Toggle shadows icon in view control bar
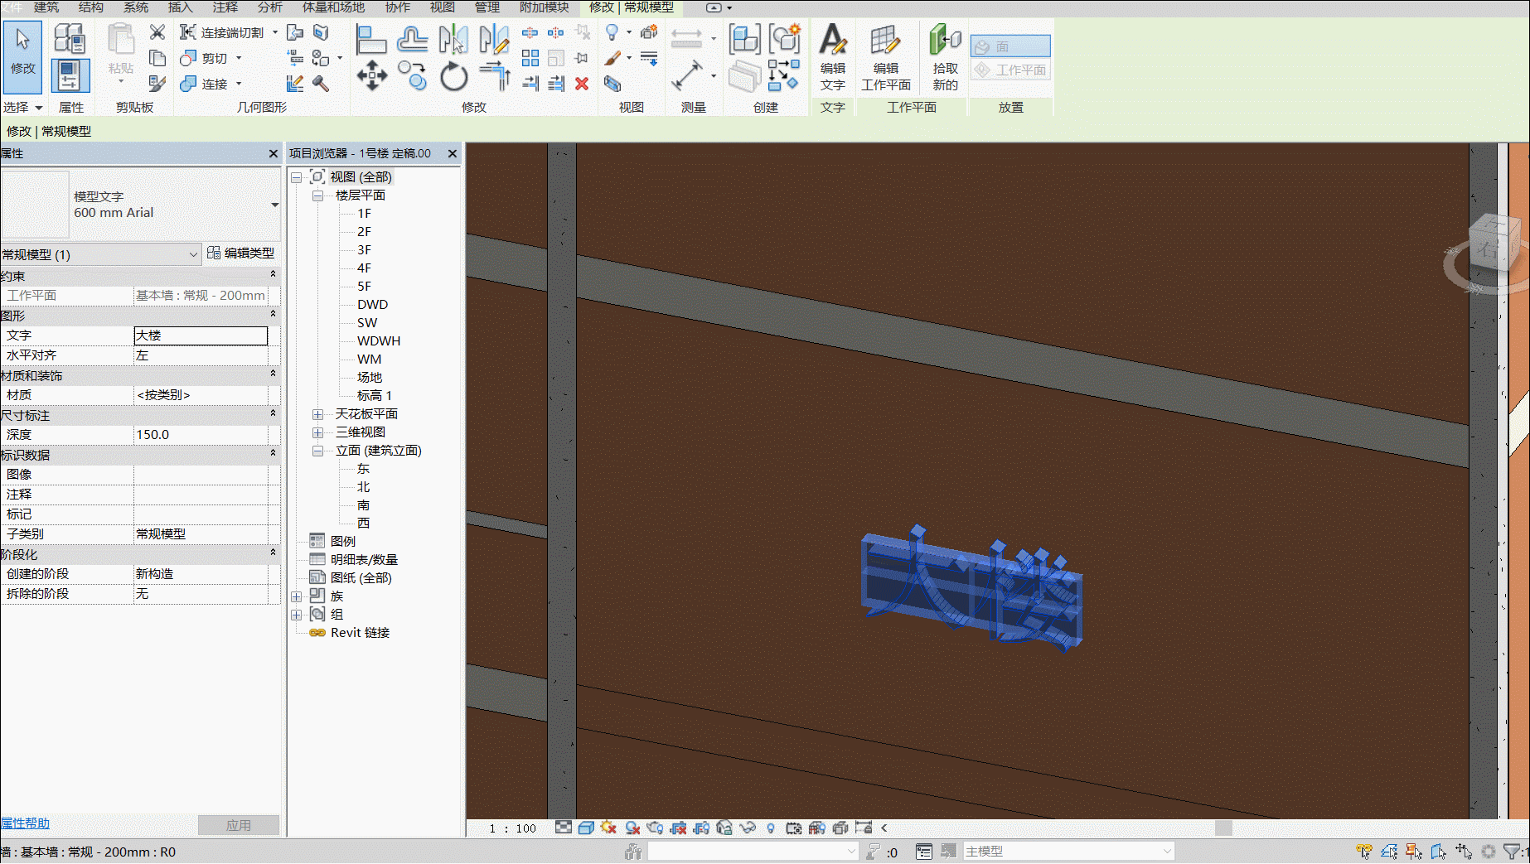This screenshot has height=864, width=1530. pos(632,828)
